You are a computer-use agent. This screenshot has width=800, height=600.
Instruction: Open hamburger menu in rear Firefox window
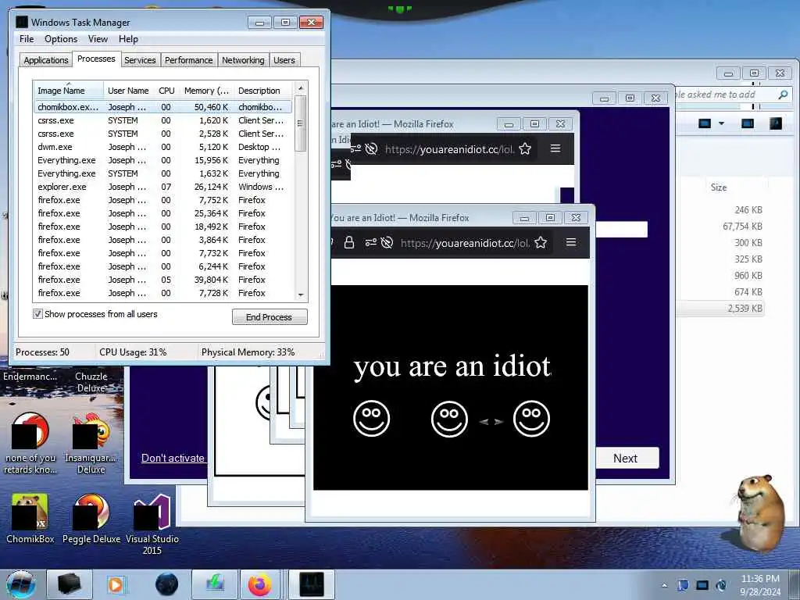click(555, 148)
